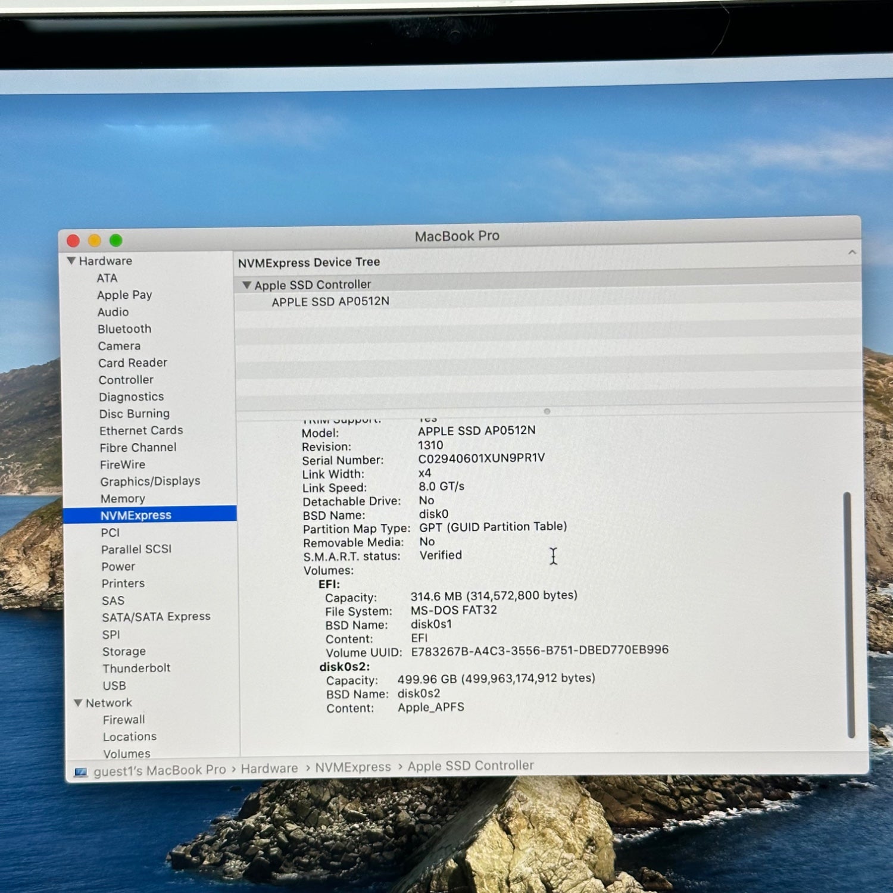
Task: Open PCI in the sidebar
Action: click(110, 533)
